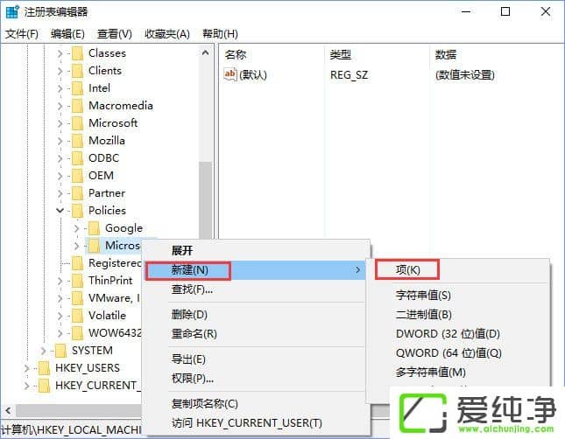Click 删除(D) in the context menu
Screen dimensions: 565x439
click(189, 315)
